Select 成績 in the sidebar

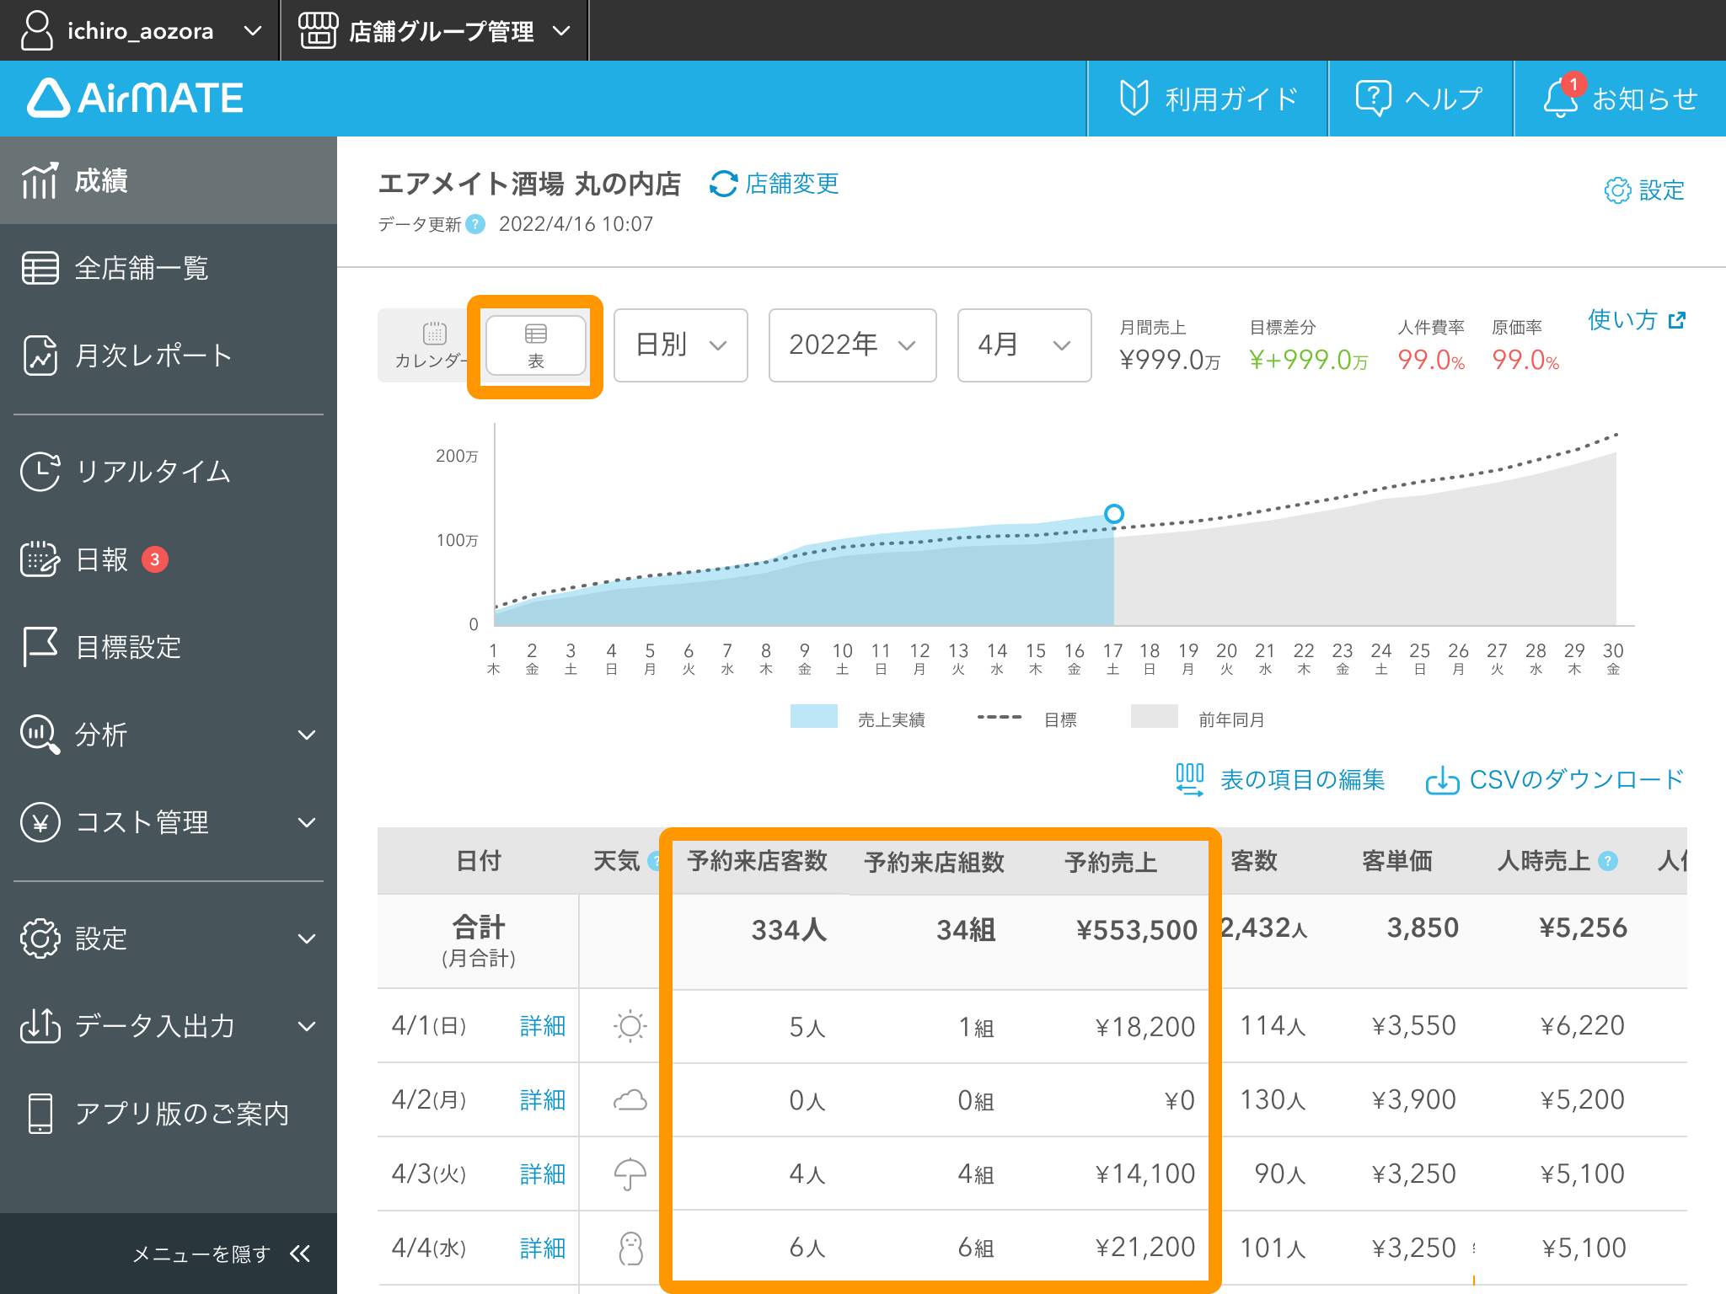[169, 180]
